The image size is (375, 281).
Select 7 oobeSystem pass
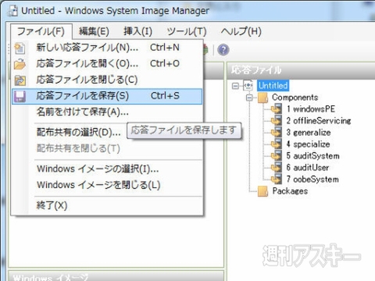pos(312,180)
